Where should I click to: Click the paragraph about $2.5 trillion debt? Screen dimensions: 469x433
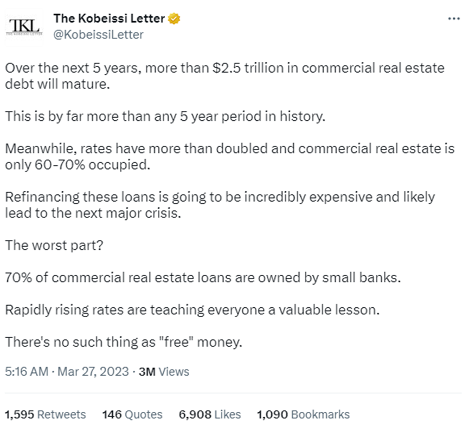(x=224, y=77)
